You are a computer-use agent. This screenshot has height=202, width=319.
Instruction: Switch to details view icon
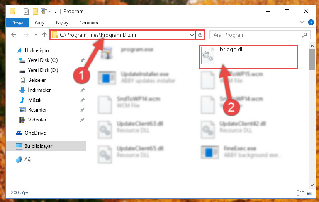click(x=300, y=193)
